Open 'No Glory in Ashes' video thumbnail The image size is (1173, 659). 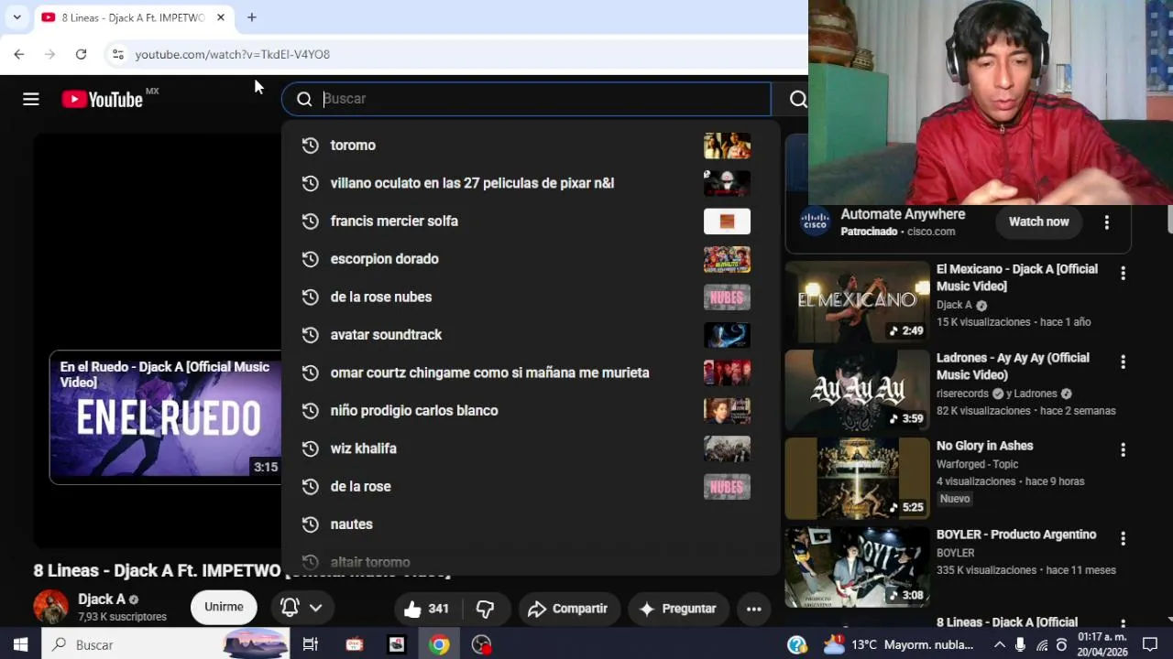[x=858, y=479]
